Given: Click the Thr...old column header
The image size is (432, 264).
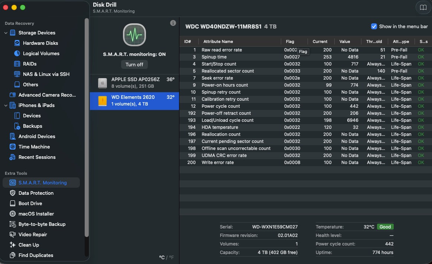Looking at the screenshot, I should click(374, 41).
